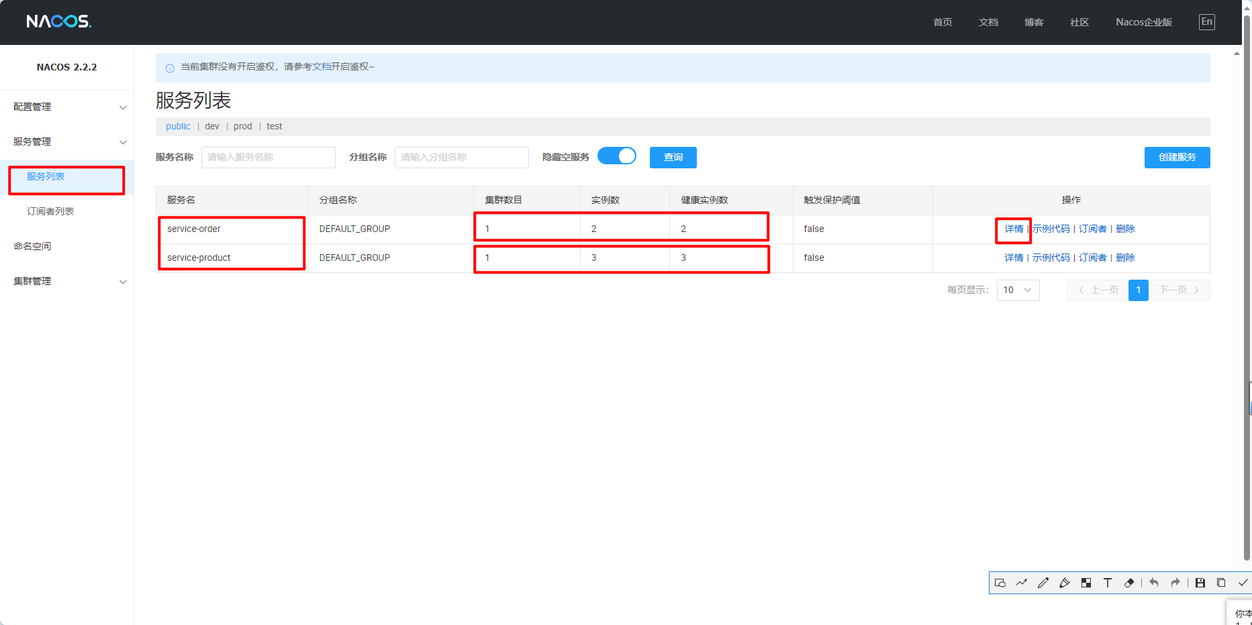Screen dimensions: 1252x625
Task: Open 文档 in the top navigation
Action: (x=988, y=22)
